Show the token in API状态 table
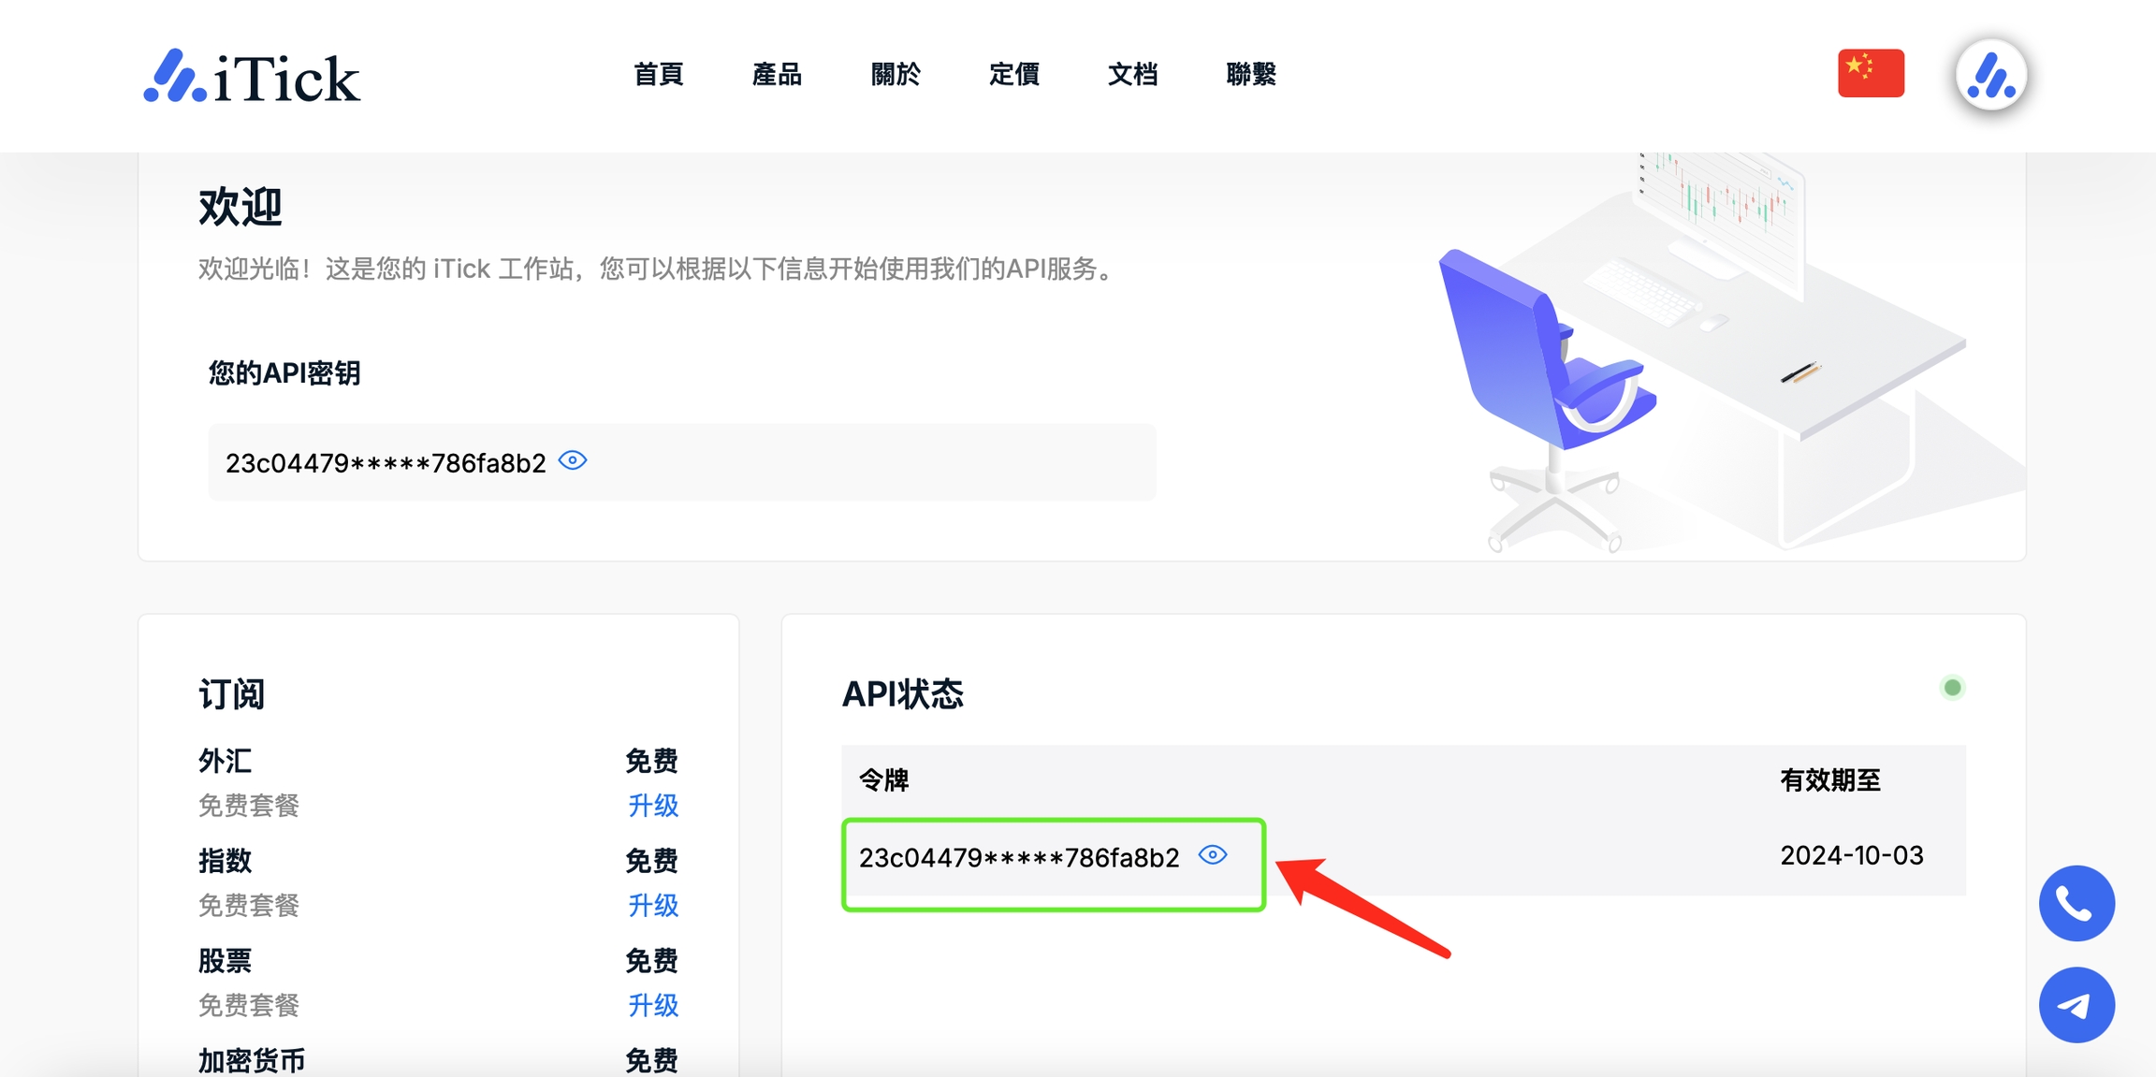Screen dimensions: 2156x1077 click(x=1213, y=855)
